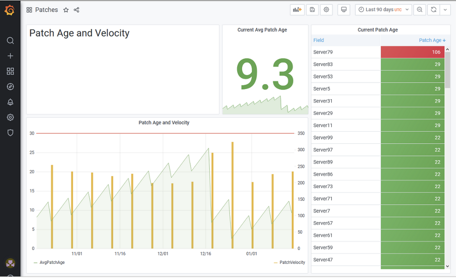The image size is (456, 278).
Task: Star the Patches dashboard
Action: point(66,10)
